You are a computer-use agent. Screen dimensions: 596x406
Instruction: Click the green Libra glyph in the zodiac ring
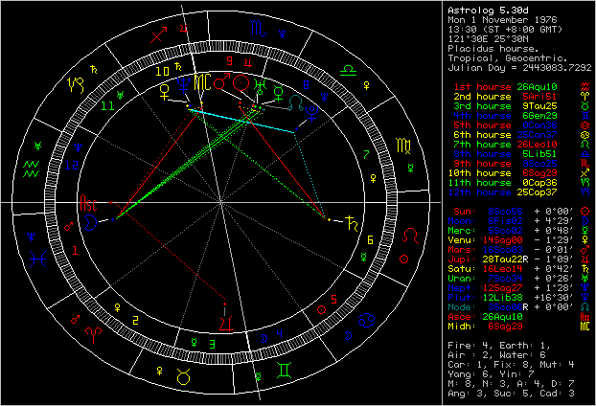(x=348, y=71)
